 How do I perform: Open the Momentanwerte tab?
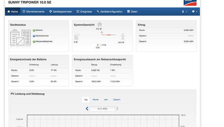[33, 12]
